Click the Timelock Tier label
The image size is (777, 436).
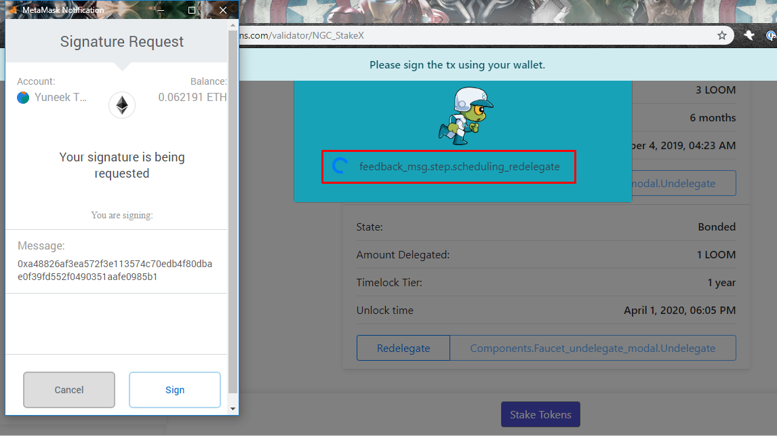tap(389, 283)
